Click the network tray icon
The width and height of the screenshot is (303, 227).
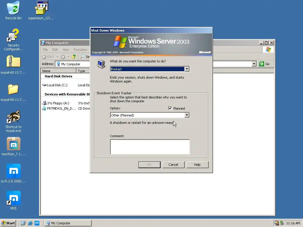(282, 223)
